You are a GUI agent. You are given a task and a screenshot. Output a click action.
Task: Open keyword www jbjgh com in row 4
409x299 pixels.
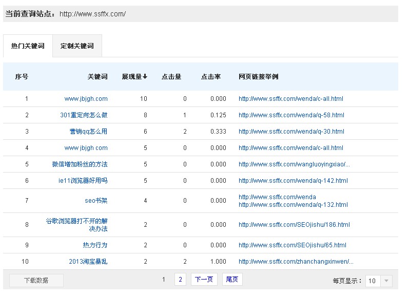click(x=86, y=148)
